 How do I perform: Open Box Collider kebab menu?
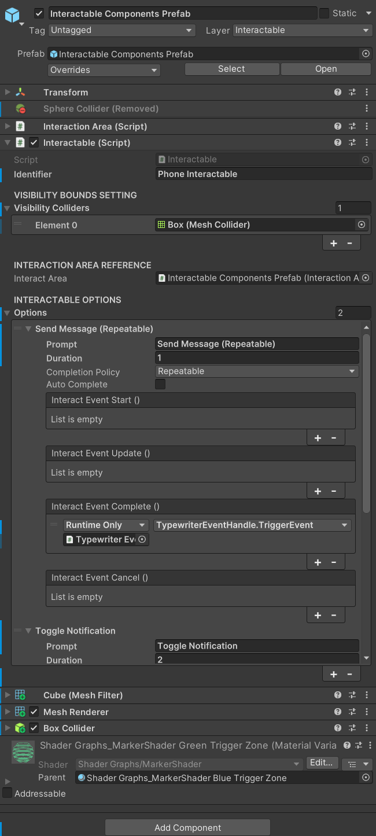click(x=367, y=728)
